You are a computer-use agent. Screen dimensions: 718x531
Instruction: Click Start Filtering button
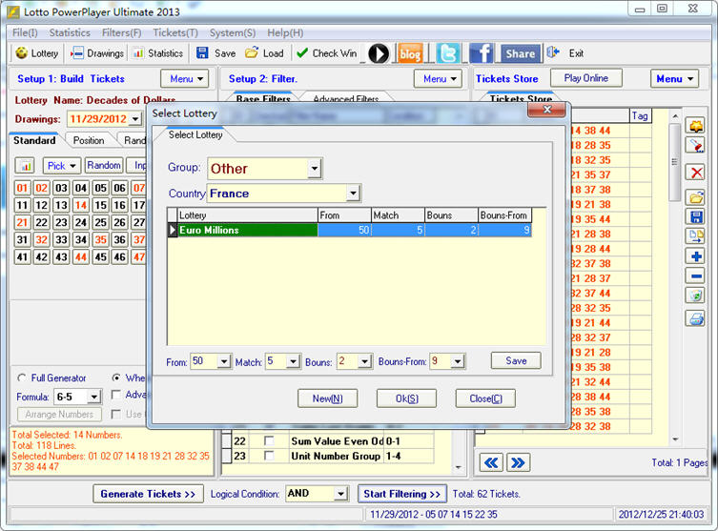pos(401,494)
